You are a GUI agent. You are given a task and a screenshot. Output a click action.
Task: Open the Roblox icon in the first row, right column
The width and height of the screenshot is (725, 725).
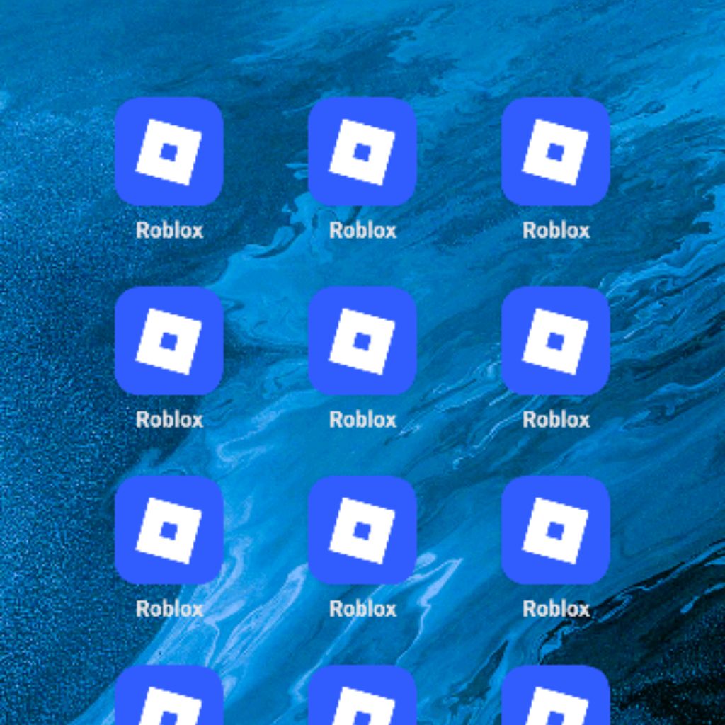coord(556,152)
